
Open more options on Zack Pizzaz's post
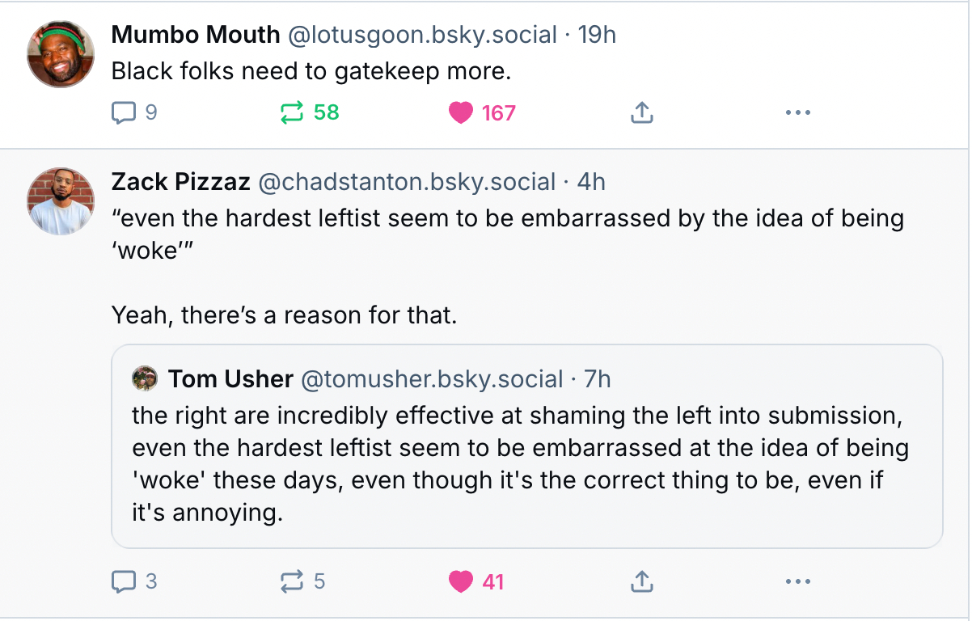797,581
